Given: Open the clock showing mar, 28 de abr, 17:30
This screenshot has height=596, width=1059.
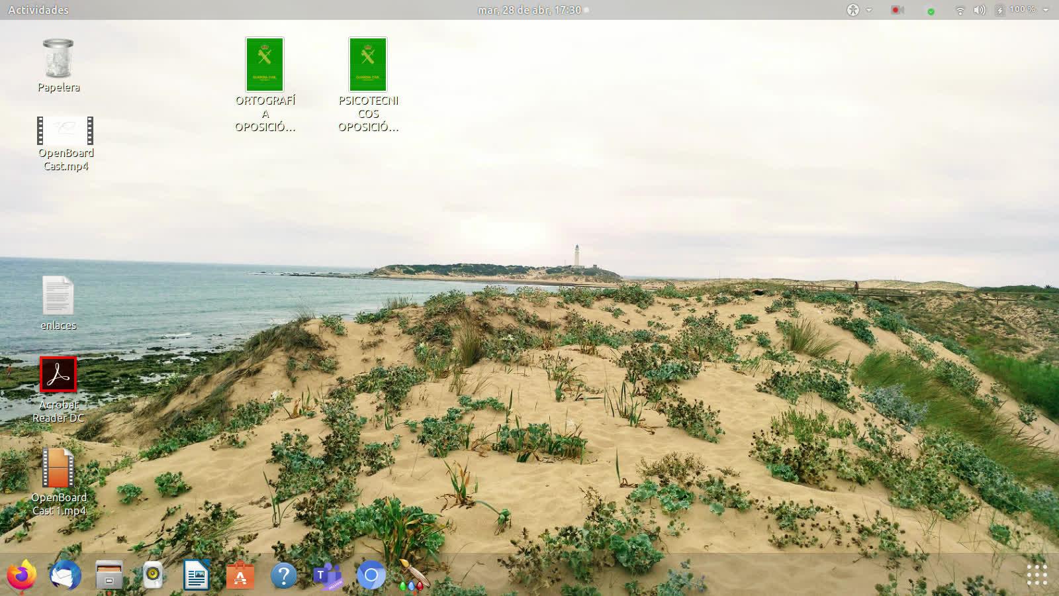Looking at the screenshot, I should [x=529, y=10].
